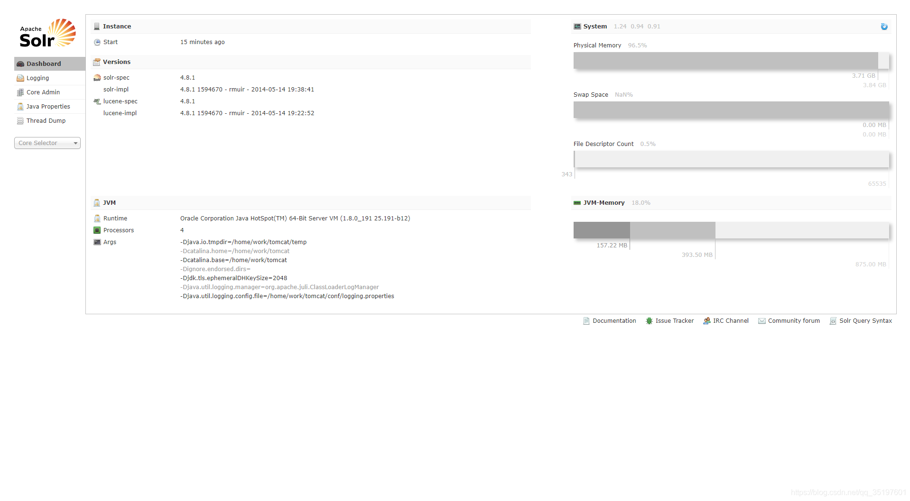The image size is (910, 501).
Task: Click the Processors chip icon
Action: click(x=97, y=230)
